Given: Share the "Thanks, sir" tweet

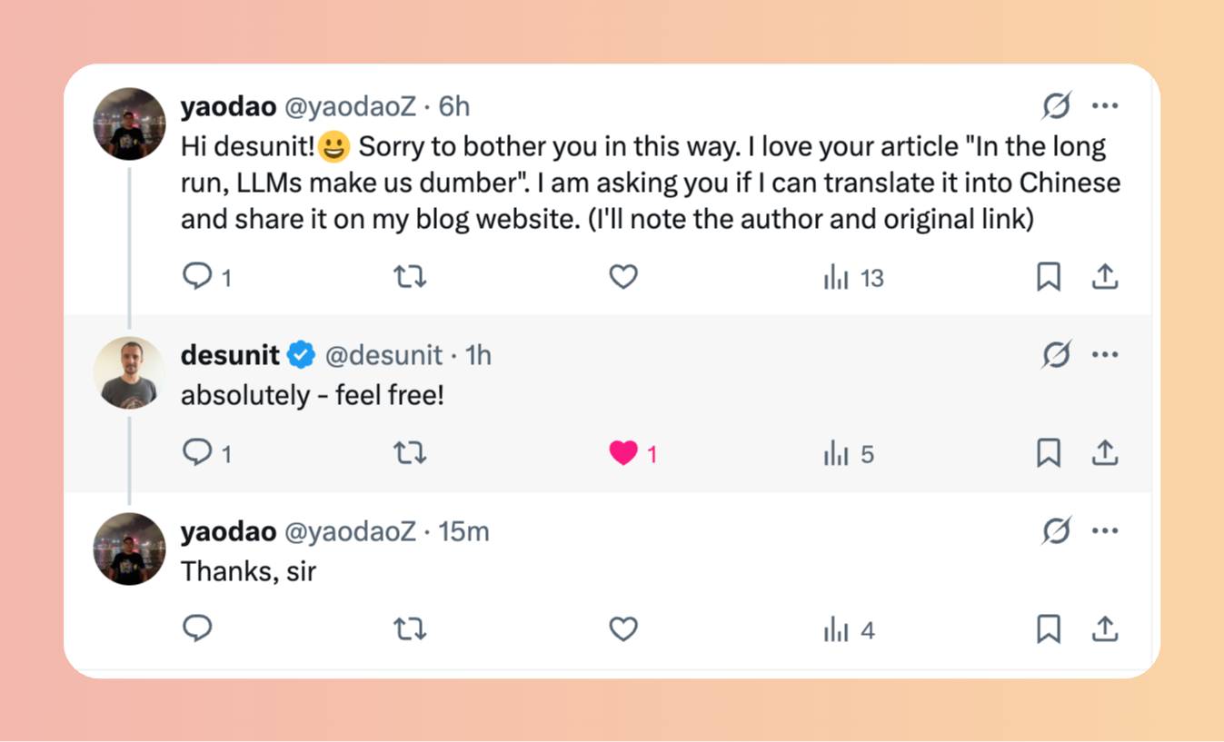Looking at the screenshot, I should (1104, 628).
